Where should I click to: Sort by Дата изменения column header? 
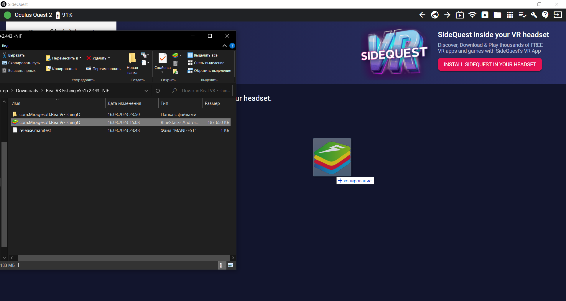coord(131,103)
